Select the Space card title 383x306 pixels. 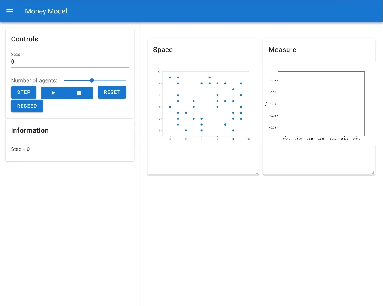[x=163, y=50]
